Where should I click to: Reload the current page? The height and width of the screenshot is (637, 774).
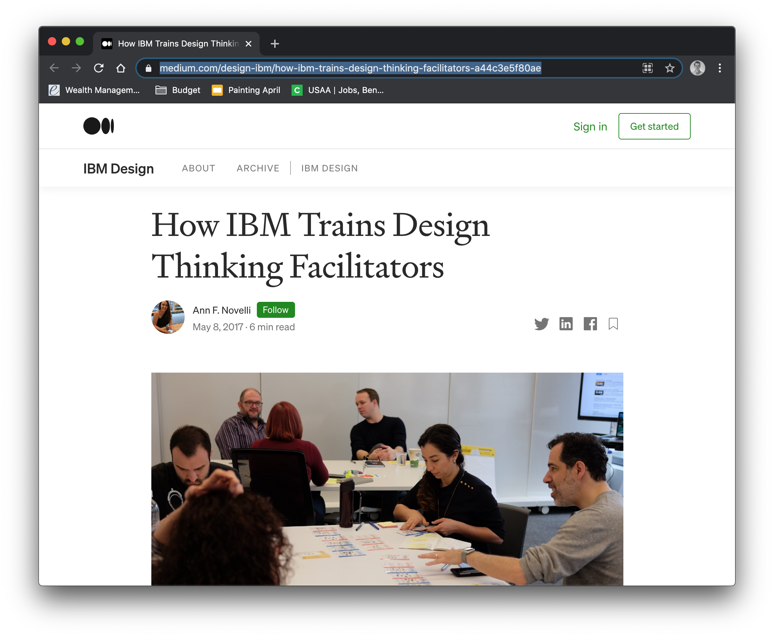pos(98,68)
